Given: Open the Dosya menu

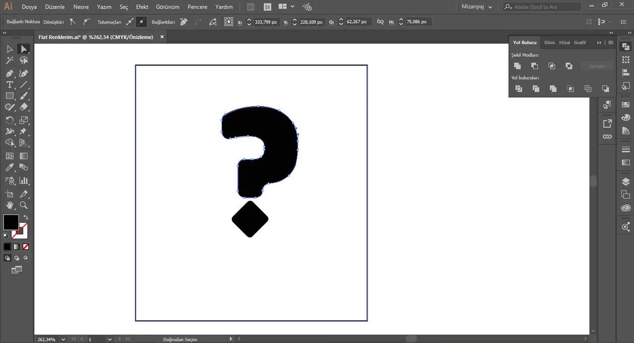Looking at the screenshot, I should click(x=29, y=7).
